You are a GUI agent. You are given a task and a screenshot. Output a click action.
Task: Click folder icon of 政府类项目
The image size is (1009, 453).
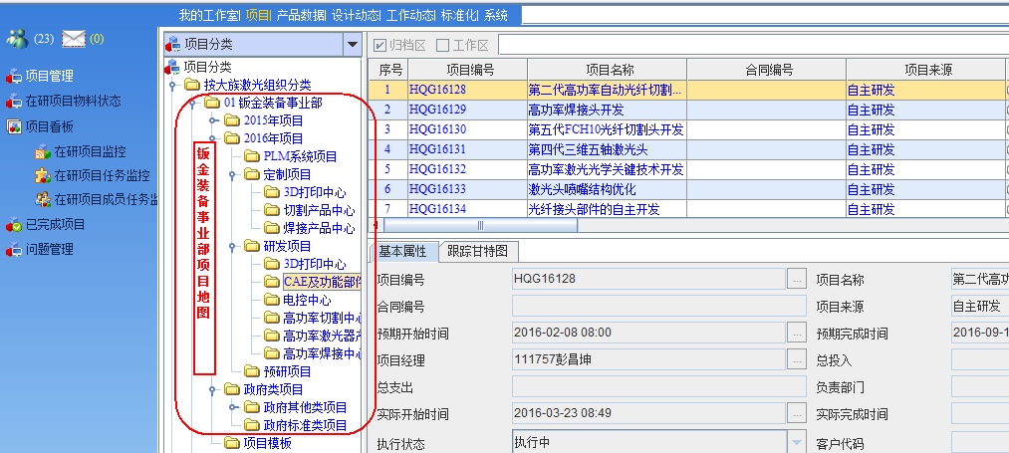coord(232,389)
